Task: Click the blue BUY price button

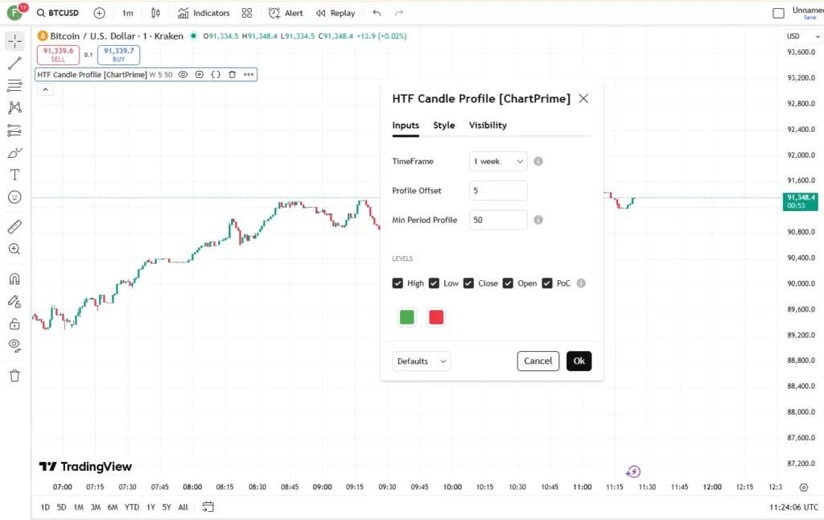Action: 119,55
